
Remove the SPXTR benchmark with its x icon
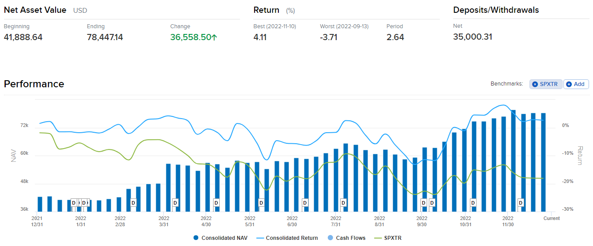pos(535,84)
